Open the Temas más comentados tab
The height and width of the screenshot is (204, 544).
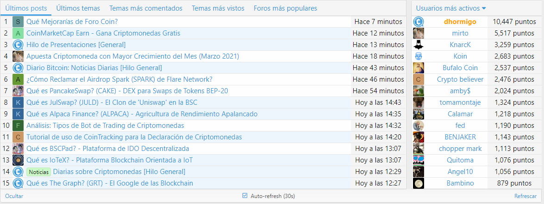pos(146,8)
